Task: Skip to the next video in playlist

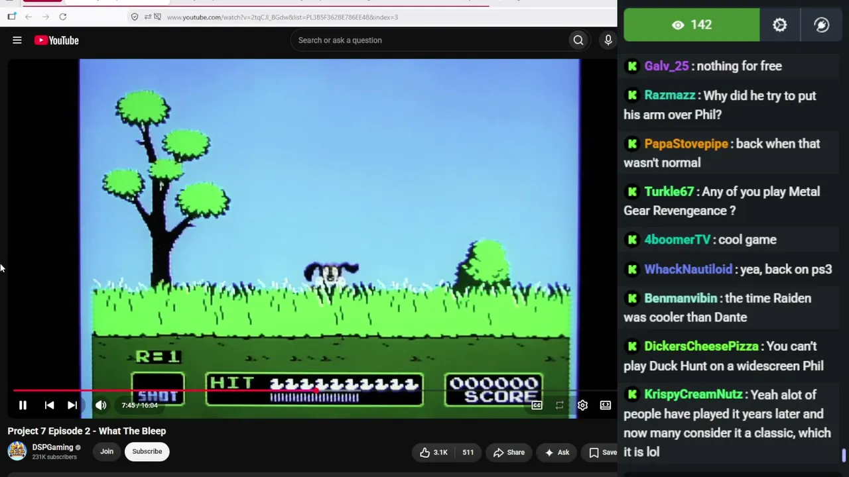Action: (72, 405)
